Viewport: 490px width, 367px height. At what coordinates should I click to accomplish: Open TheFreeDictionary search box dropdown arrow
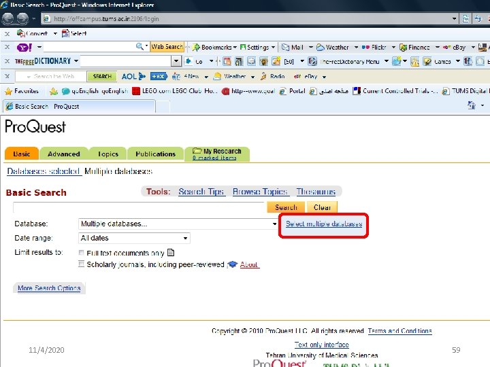tap(176, 61)
